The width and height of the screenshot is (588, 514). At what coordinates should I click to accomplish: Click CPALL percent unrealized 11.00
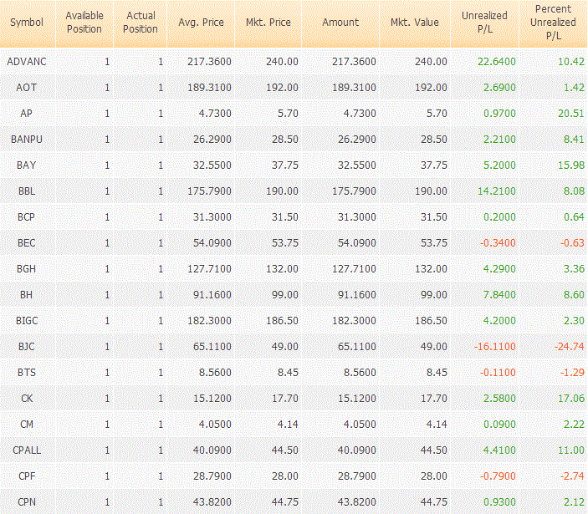click(x=571, y=450)
